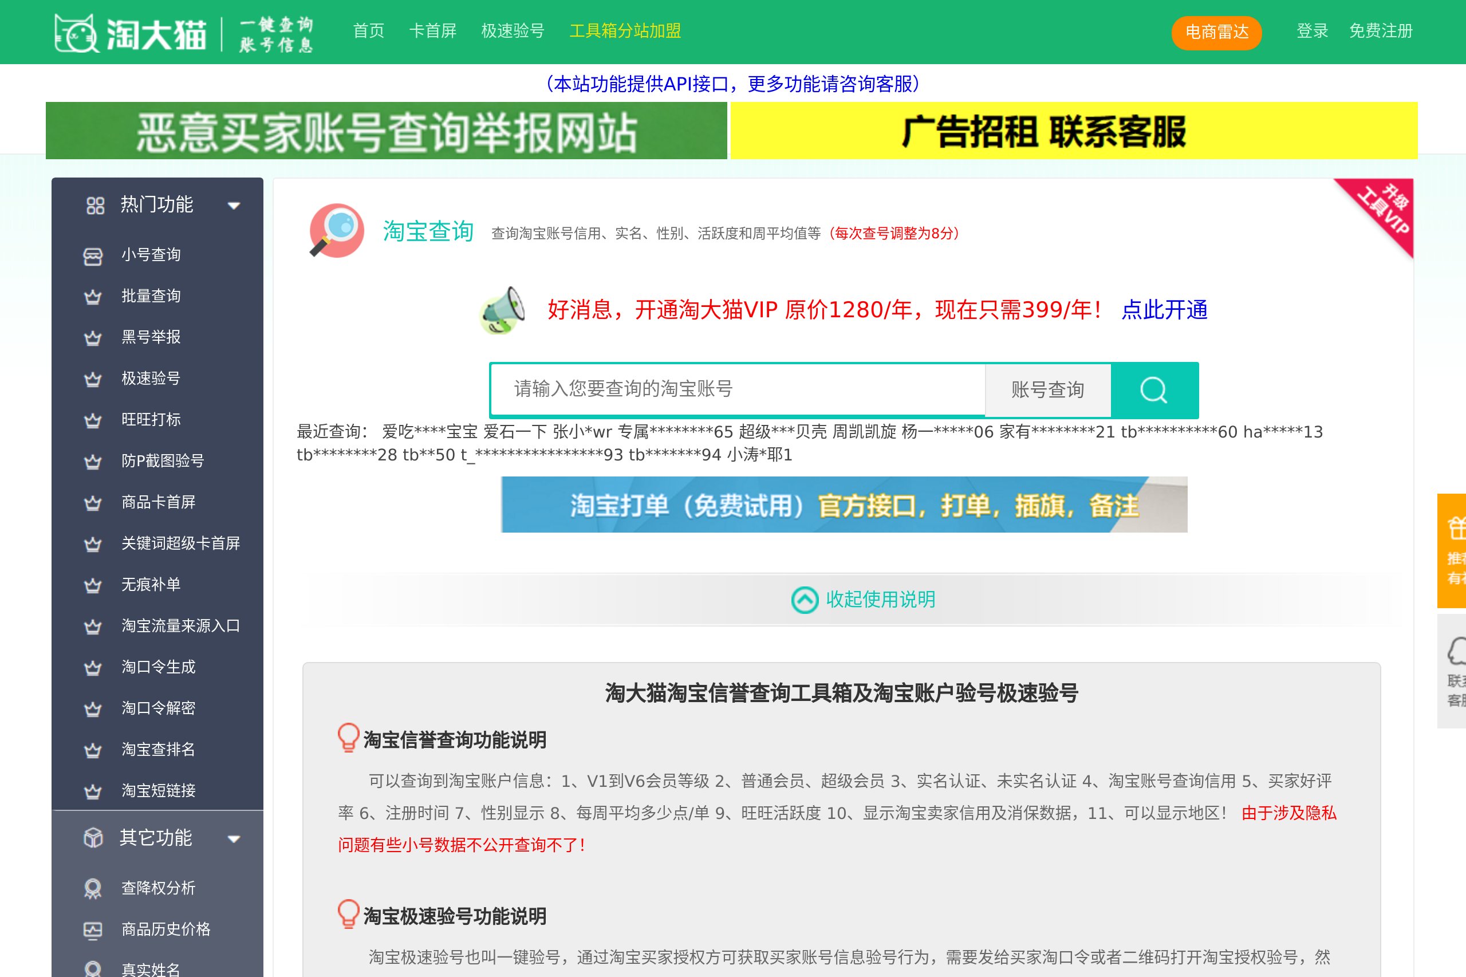Click the orange gift icon on right edge
This screenshot has height=977, width=1466.
click(x=1457, y=529)
